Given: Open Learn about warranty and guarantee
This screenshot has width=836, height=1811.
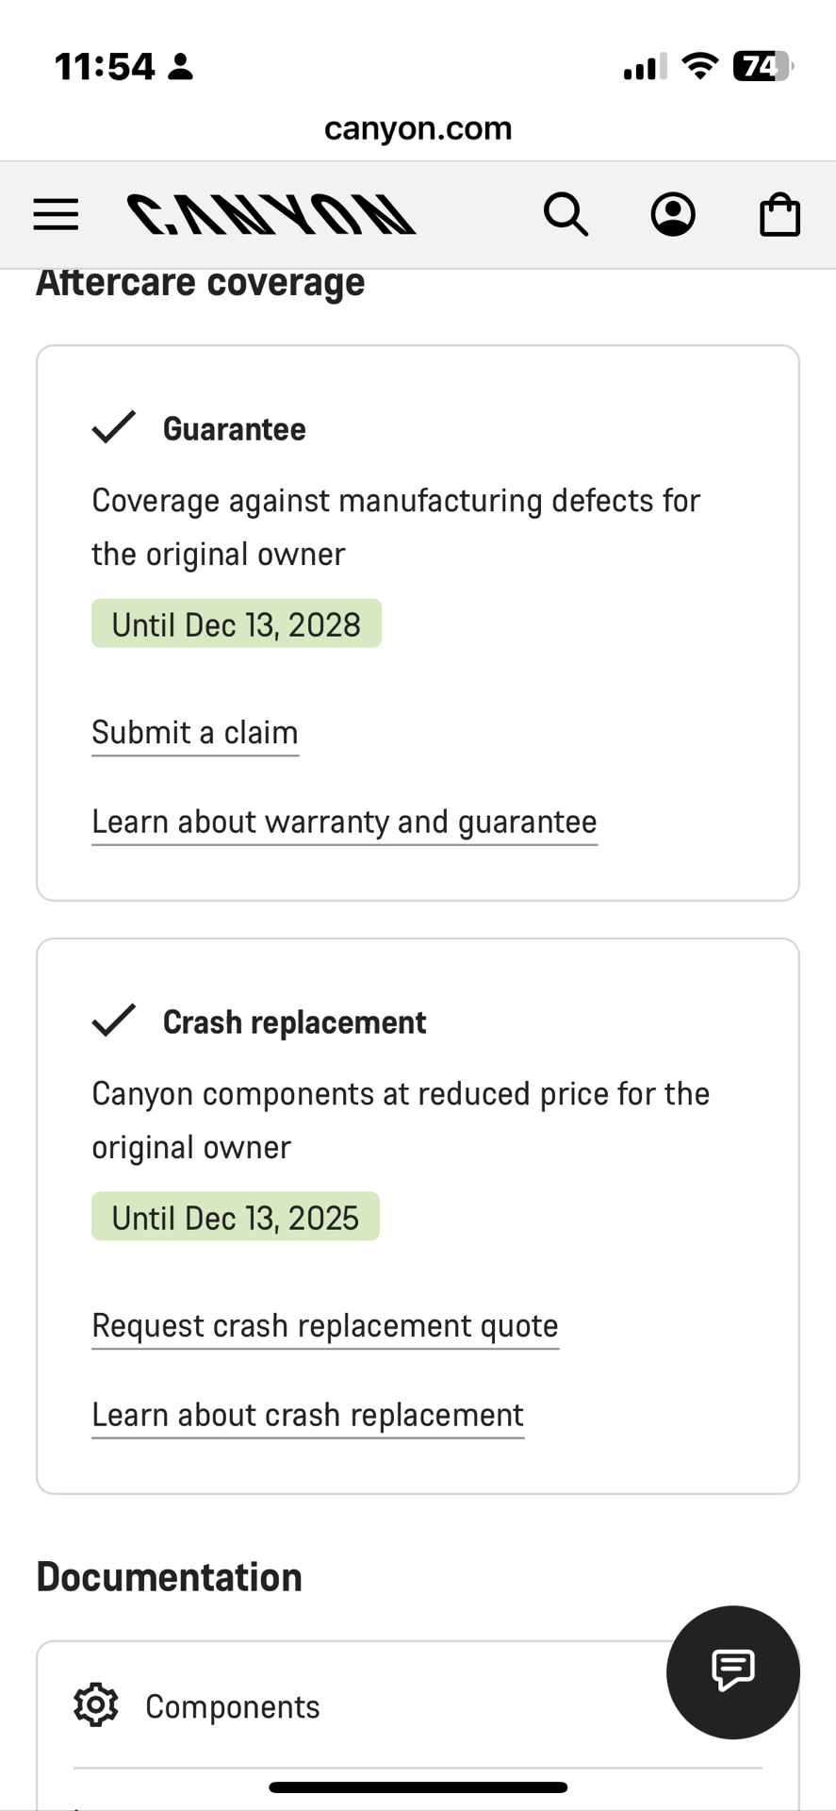Looking at the screenshot, I should [344, 822].
